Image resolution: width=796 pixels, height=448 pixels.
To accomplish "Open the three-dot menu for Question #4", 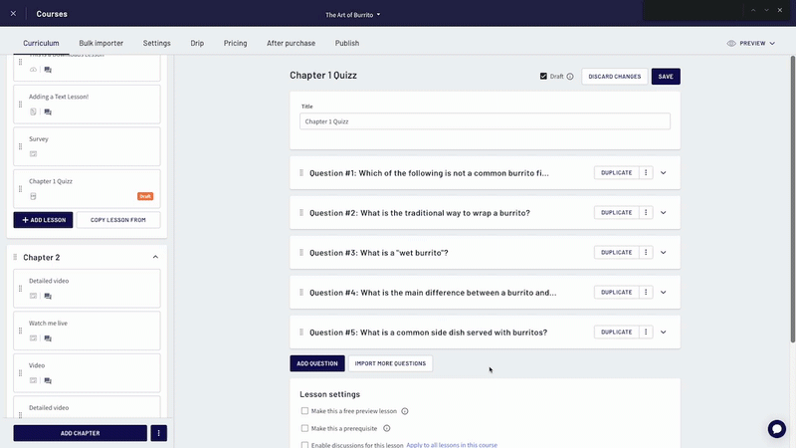I will 646,292.
